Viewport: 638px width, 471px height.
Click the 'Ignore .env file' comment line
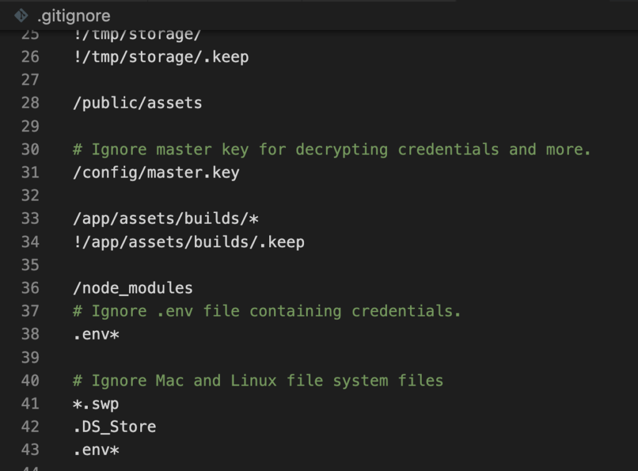pyautogui.click(x=267, y=312)
